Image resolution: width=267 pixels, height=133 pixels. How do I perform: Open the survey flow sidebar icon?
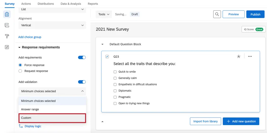7,25
